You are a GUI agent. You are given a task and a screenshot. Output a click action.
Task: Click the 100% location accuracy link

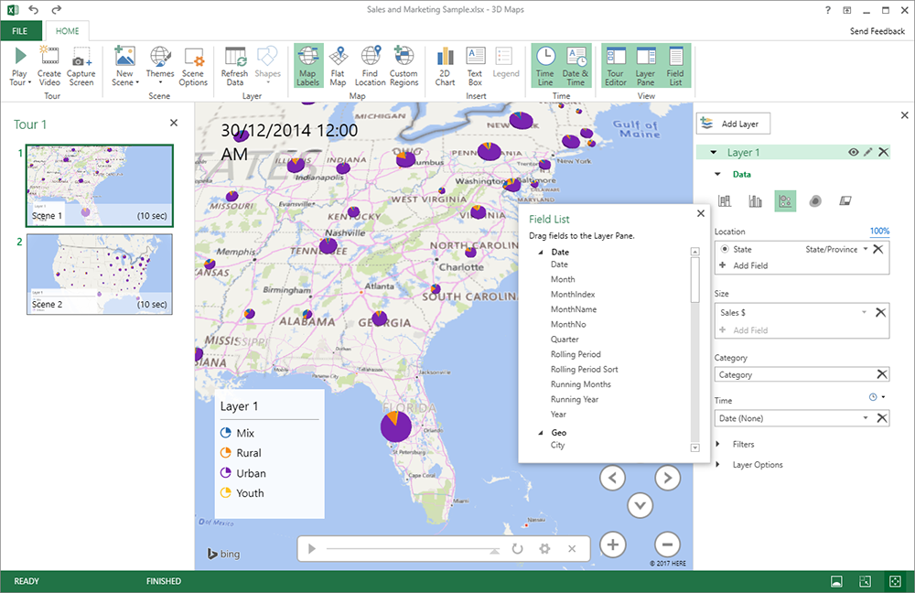pyautogui.click(x=879, y=231)
